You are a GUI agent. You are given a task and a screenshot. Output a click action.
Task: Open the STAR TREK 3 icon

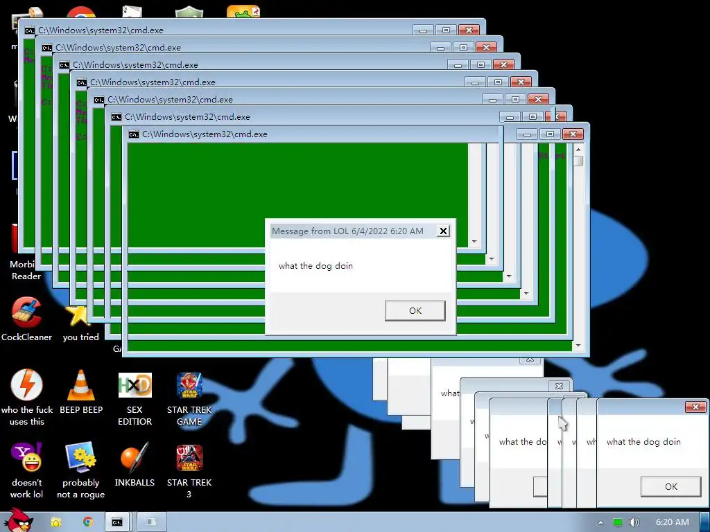pyautogui.click(x=189, y=470)
